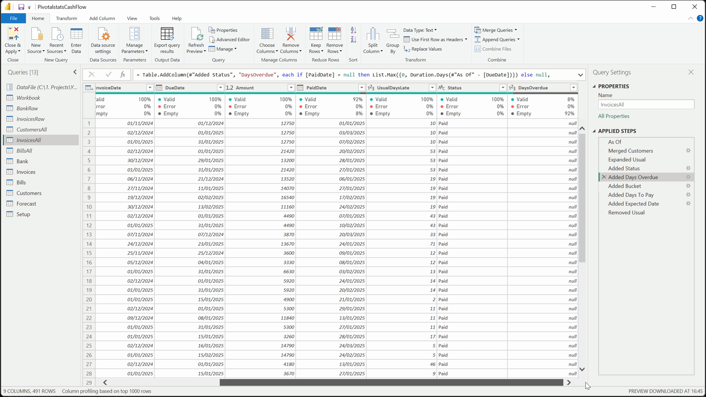Image resolution: width=706 pixels, height=397 pixels.
Task: Open the DaysOverdue column filter dropdown
Action: pos(573,88)
